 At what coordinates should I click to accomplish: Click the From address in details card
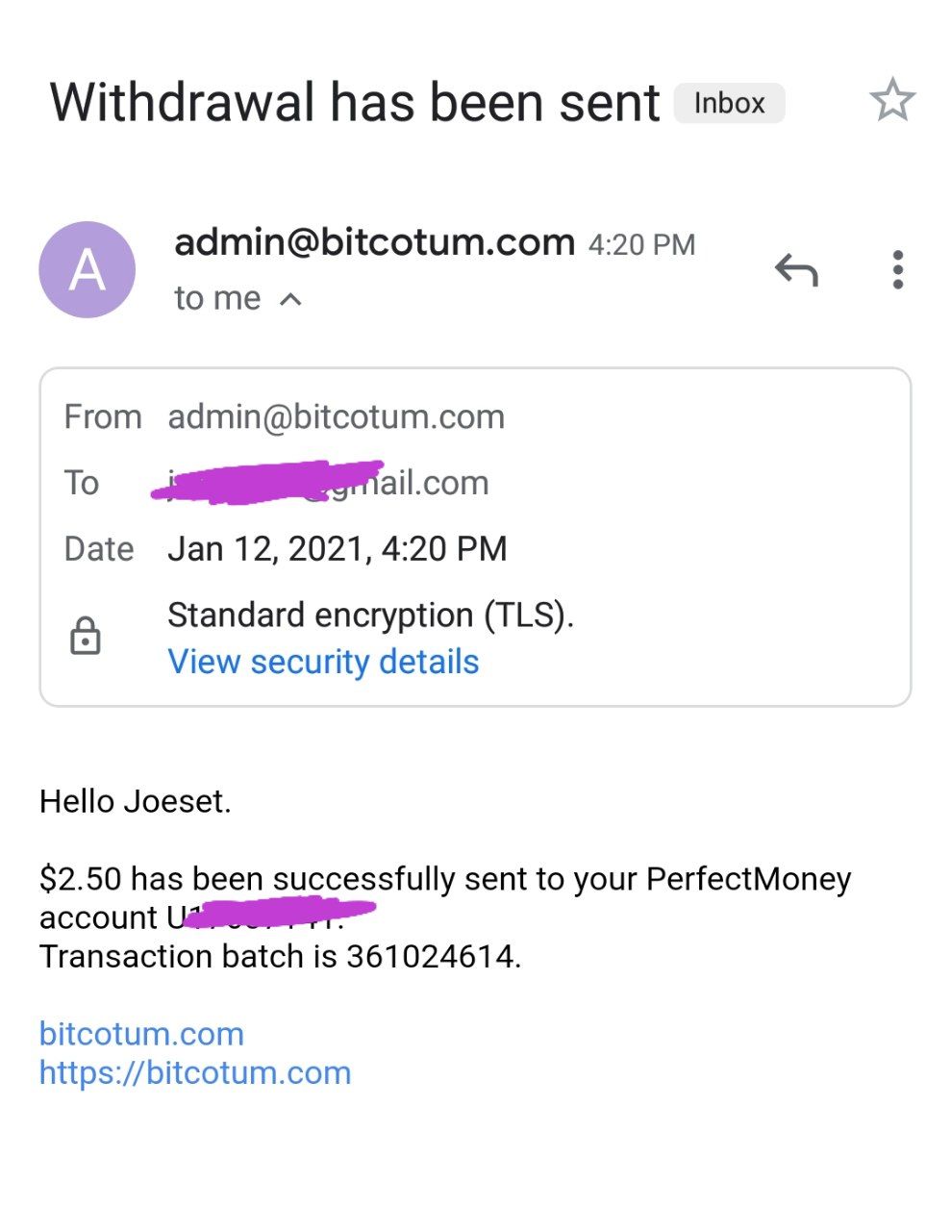pyautogui.click(x=336, y=416)
